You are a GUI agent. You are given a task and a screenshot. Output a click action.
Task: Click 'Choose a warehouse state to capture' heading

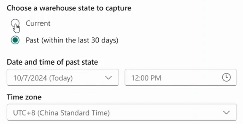click(69, 8)
